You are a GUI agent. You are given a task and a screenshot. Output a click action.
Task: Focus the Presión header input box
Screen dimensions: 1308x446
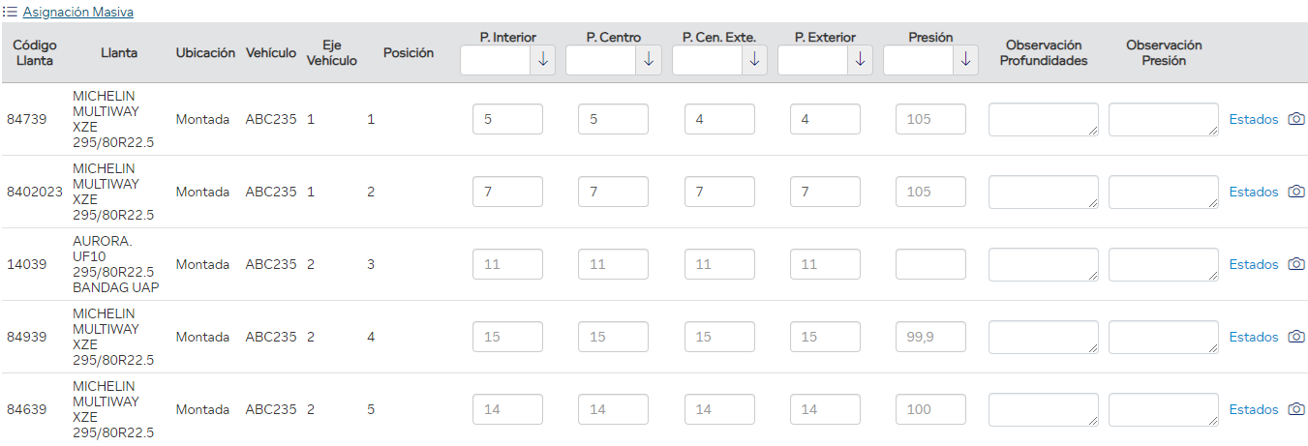[919, 60]
